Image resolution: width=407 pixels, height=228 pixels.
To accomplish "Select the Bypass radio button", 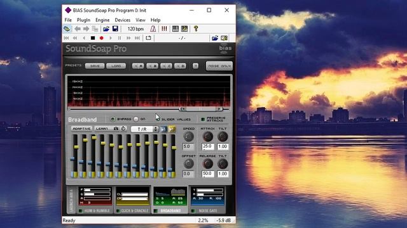I will coord(113,119).
